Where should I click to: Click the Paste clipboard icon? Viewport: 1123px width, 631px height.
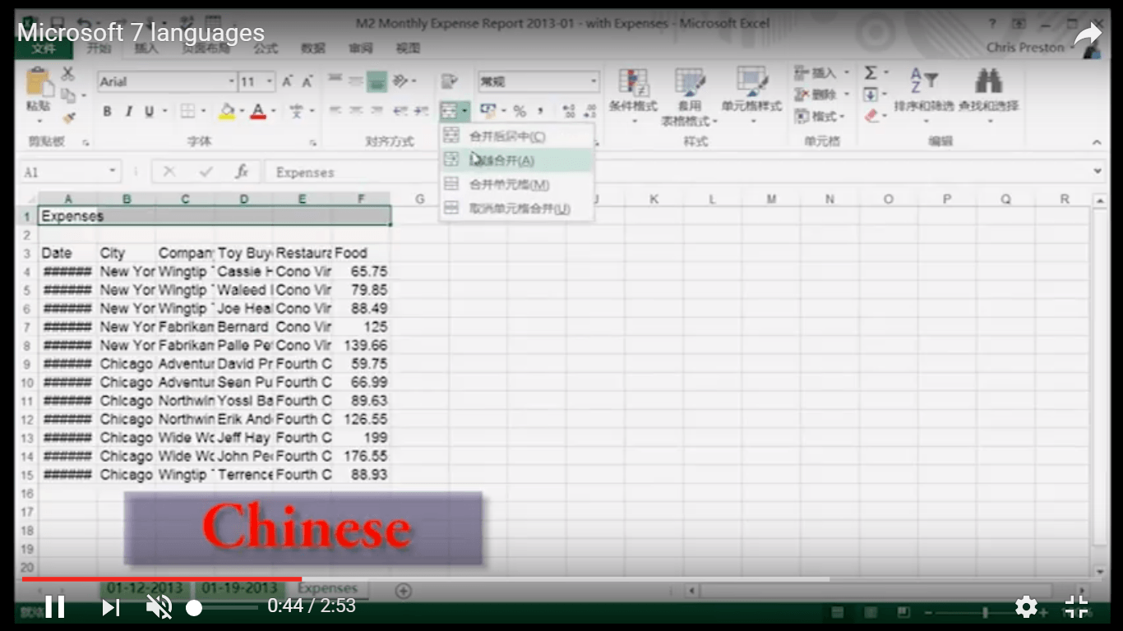pyautogui.click(x=39, y=83)
